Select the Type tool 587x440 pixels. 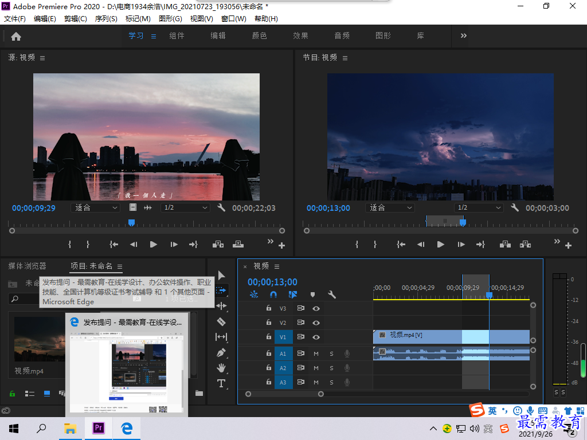click(221, 383)
